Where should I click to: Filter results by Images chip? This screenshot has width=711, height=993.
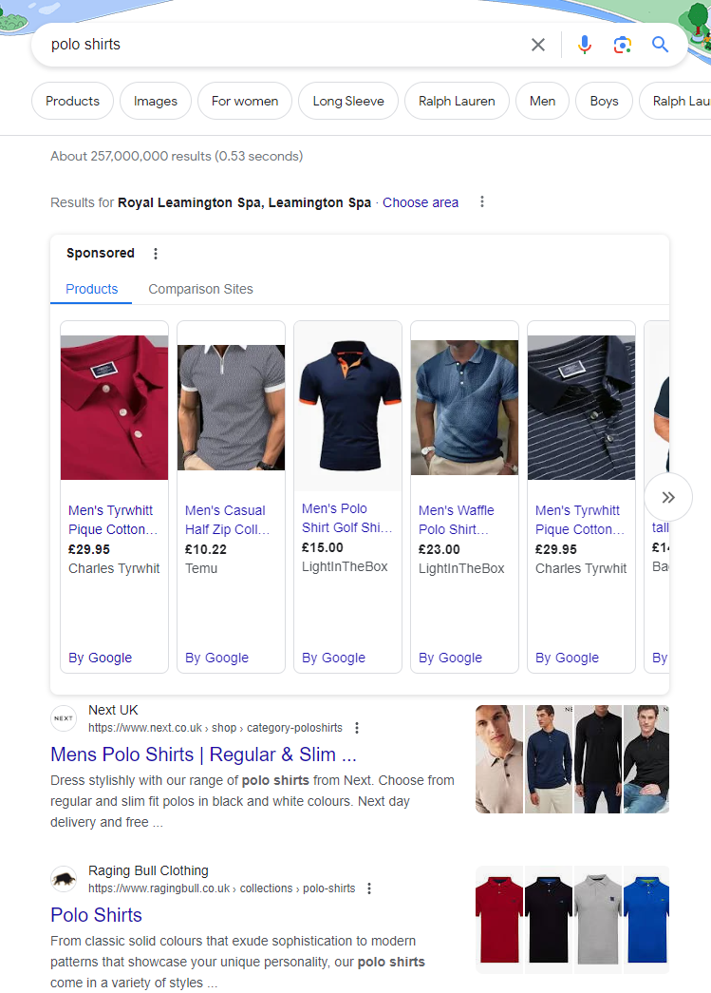[x=156, y=101]
